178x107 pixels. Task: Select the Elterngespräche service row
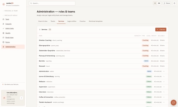click(x=103, y=45)
